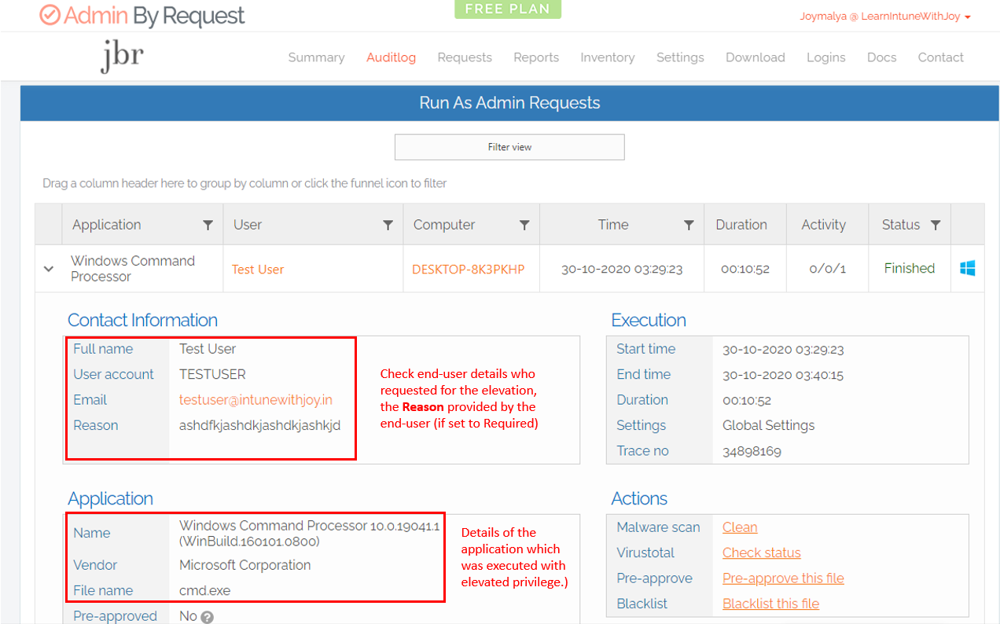The height and width of the screenshot is (624, 1000).
Task: Open the Reports tab
Action: point(536,57)
